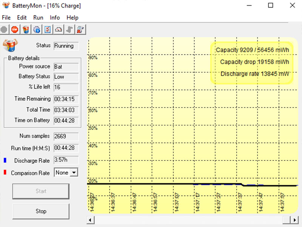Screen dimensions: 302x227
Task: Click the red Comparison Rate color swatch
Action: (x=5, y=172)
